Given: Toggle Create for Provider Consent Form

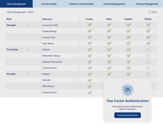Looking at the screenshot, I should click(90, 92).
